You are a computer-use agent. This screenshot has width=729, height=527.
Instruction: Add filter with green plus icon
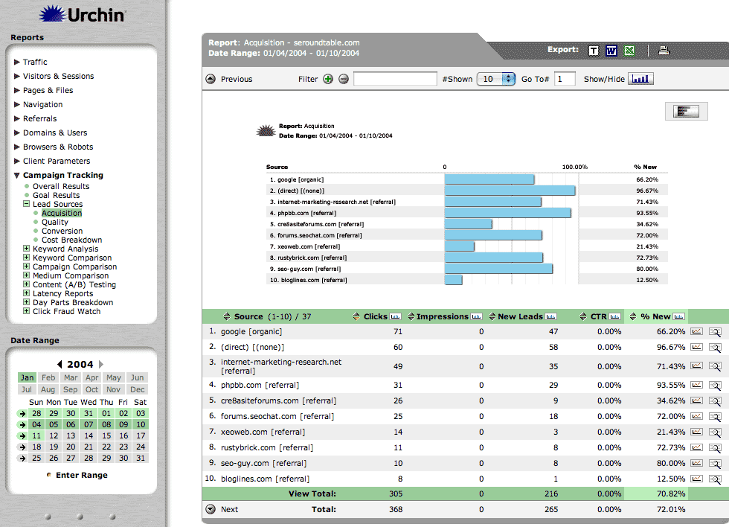[328, 79]
